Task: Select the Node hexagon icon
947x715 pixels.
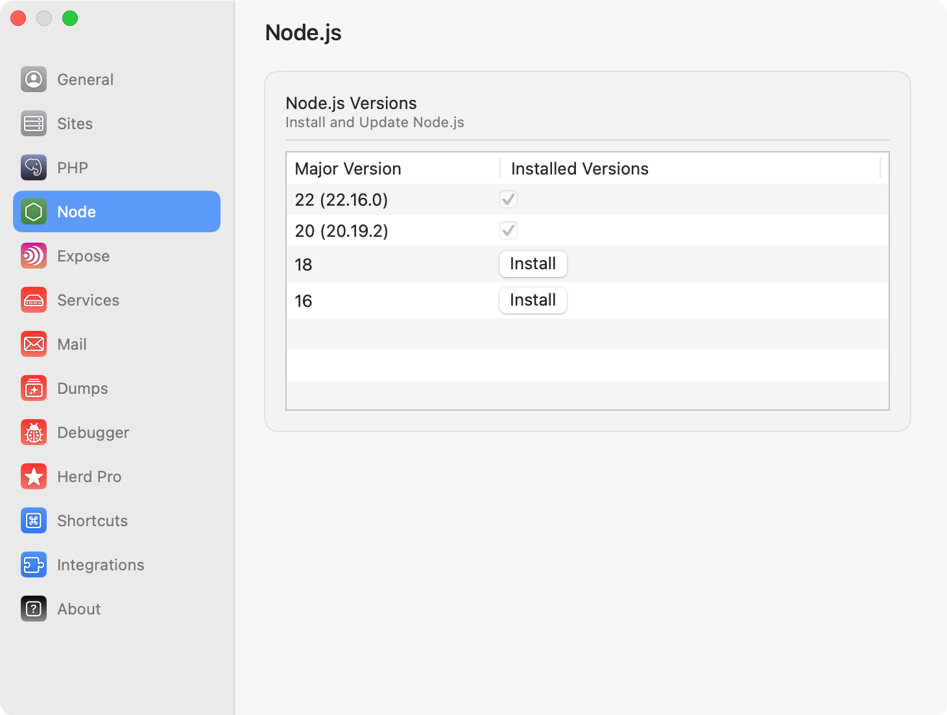Action: [34, 212]
